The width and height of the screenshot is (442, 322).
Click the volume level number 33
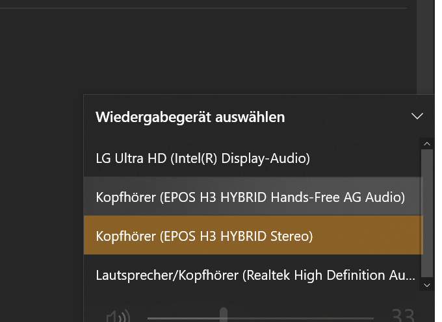(403, 316)
